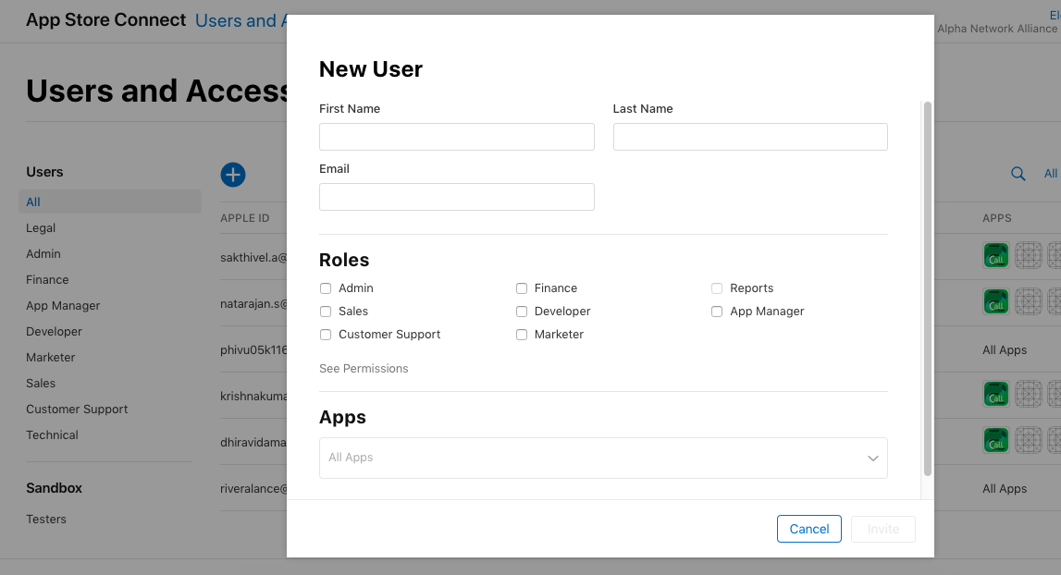Click the blue plus add user icon

click(x=233, y=174)
